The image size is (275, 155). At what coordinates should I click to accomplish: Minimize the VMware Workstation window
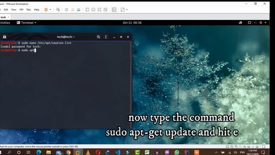(246, 4)
